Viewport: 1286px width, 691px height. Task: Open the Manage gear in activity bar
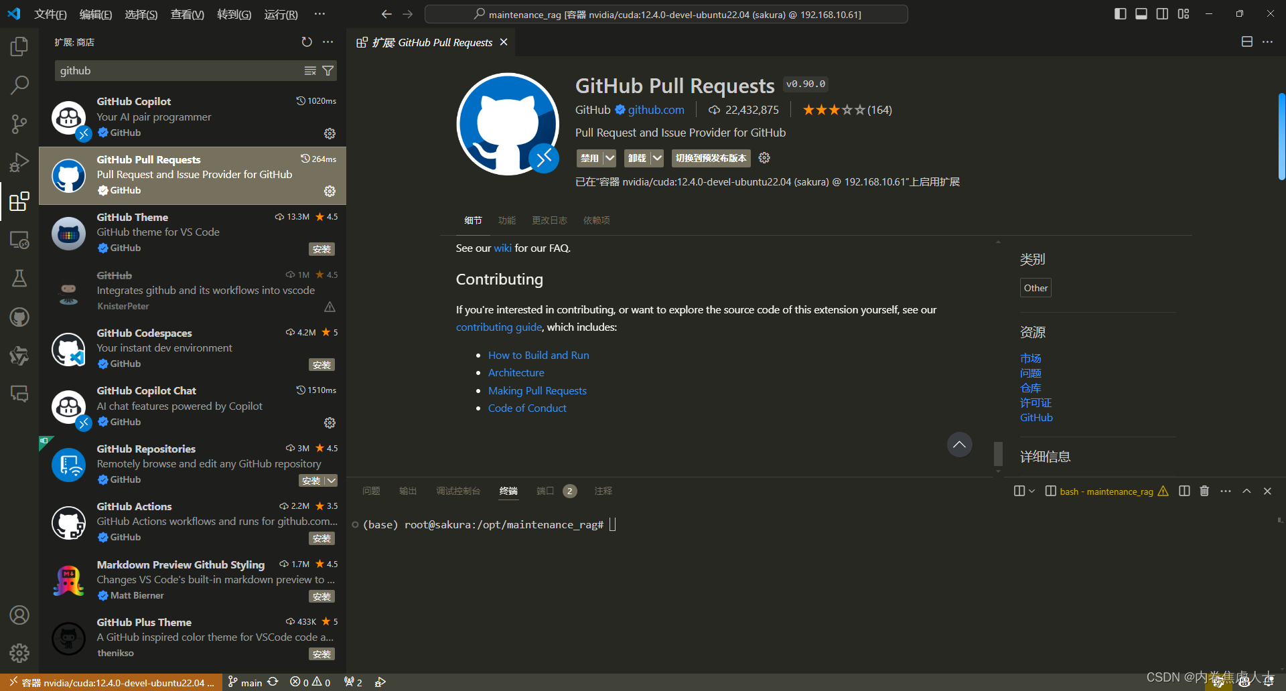[19, 653]
